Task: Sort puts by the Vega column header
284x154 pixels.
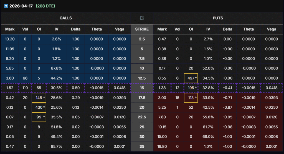Action: pos(271,29)
